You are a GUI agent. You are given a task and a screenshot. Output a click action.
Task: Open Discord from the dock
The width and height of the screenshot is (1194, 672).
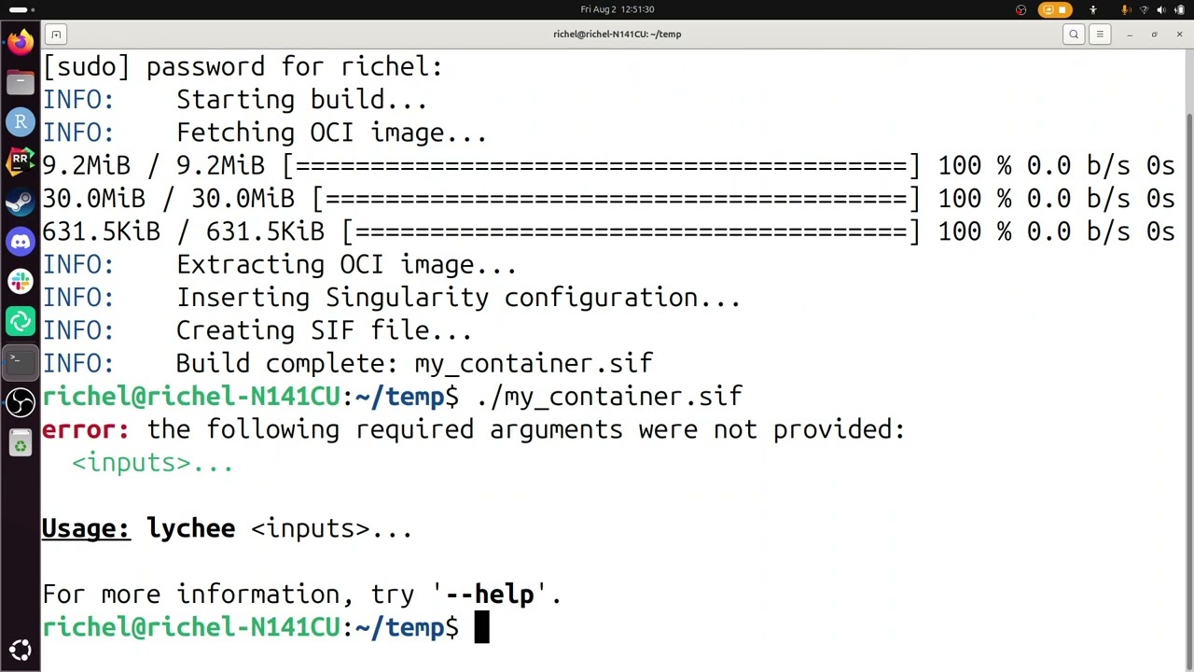tap(21, 242)
